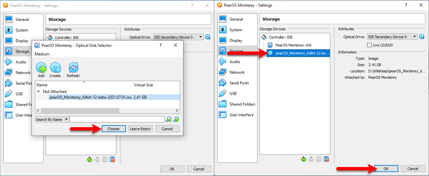Screen dimensions: 429x176
Task: Open General settings in the left window
Action: tap(23, 20)
